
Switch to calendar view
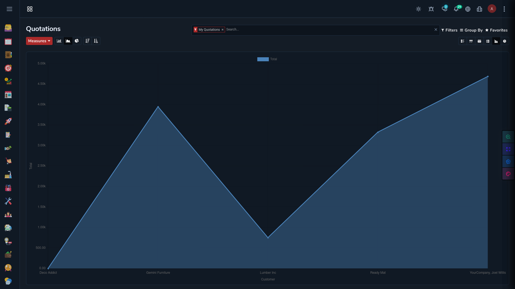pyautogui.click(x=479, y=41)
